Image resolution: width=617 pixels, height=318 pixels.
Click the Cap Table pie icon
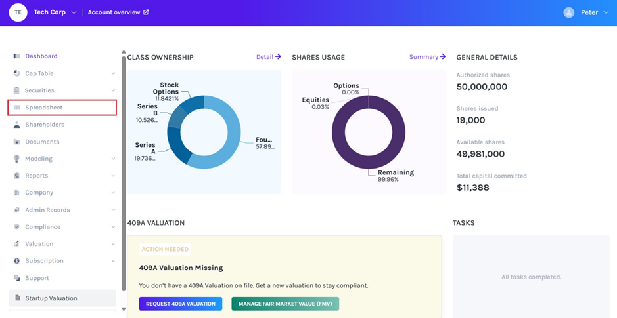pos(16,73)
